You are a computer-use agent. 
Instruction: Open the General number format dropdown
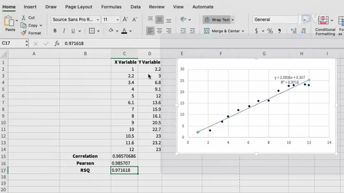click(x=304, y=20)
